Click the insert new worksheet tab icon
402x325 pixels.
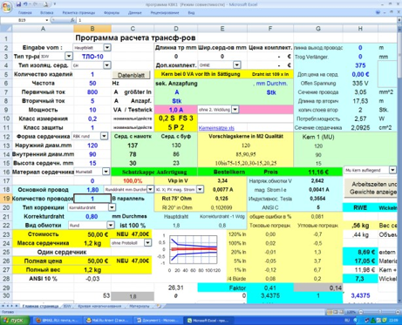(x=159, y=306)
